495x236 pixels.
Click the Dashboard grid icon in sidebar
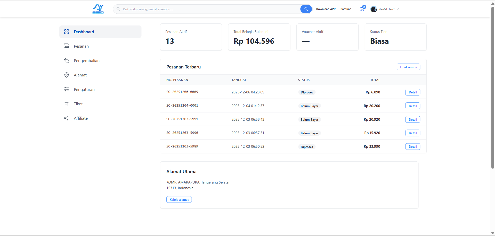pos(67,32)
